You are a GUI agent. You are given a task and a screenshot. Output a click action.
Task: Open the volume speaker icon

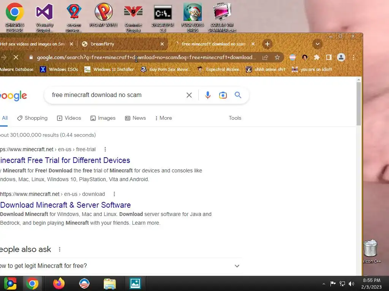pyautogui.click(x=351, y=283)
